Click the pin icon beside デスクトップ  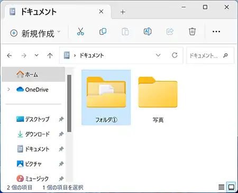click(61, 119)
